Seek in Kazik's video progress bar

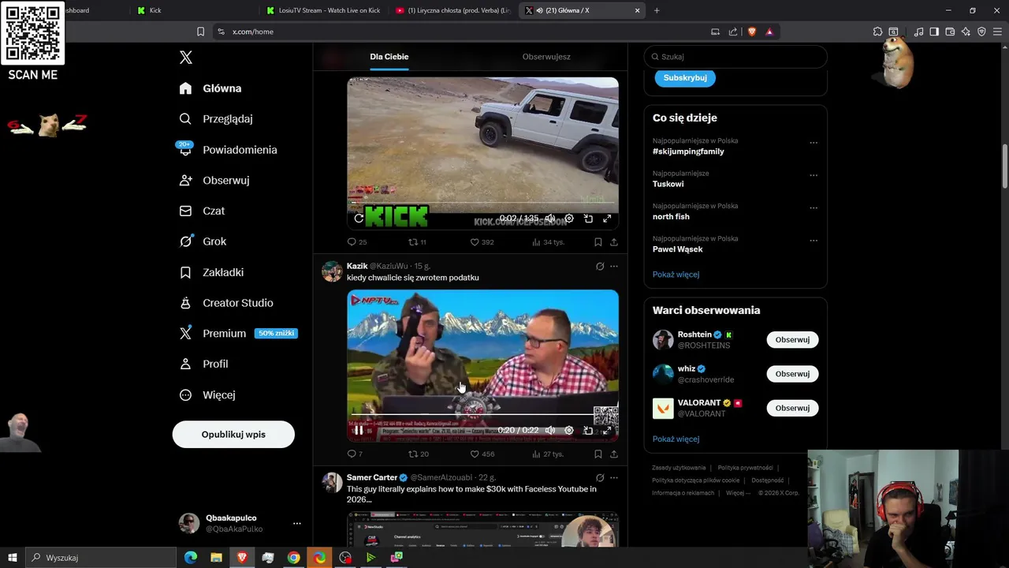[482, 414]
